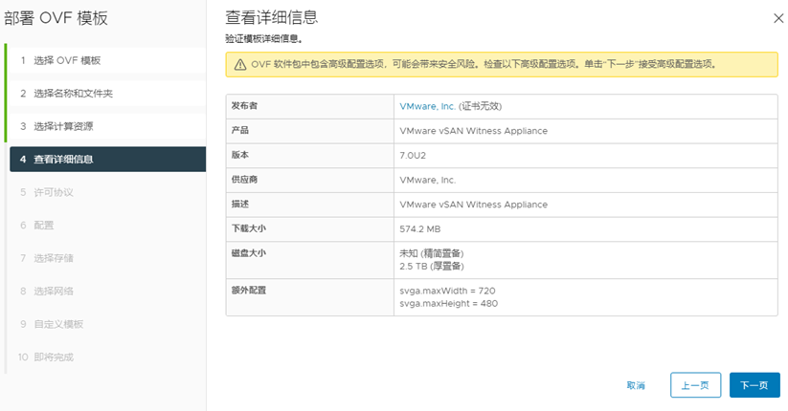Click the 下一页 next page button
Image resolution: width=788 pixels, height=411 pixels.
click(x=754, y=385)
